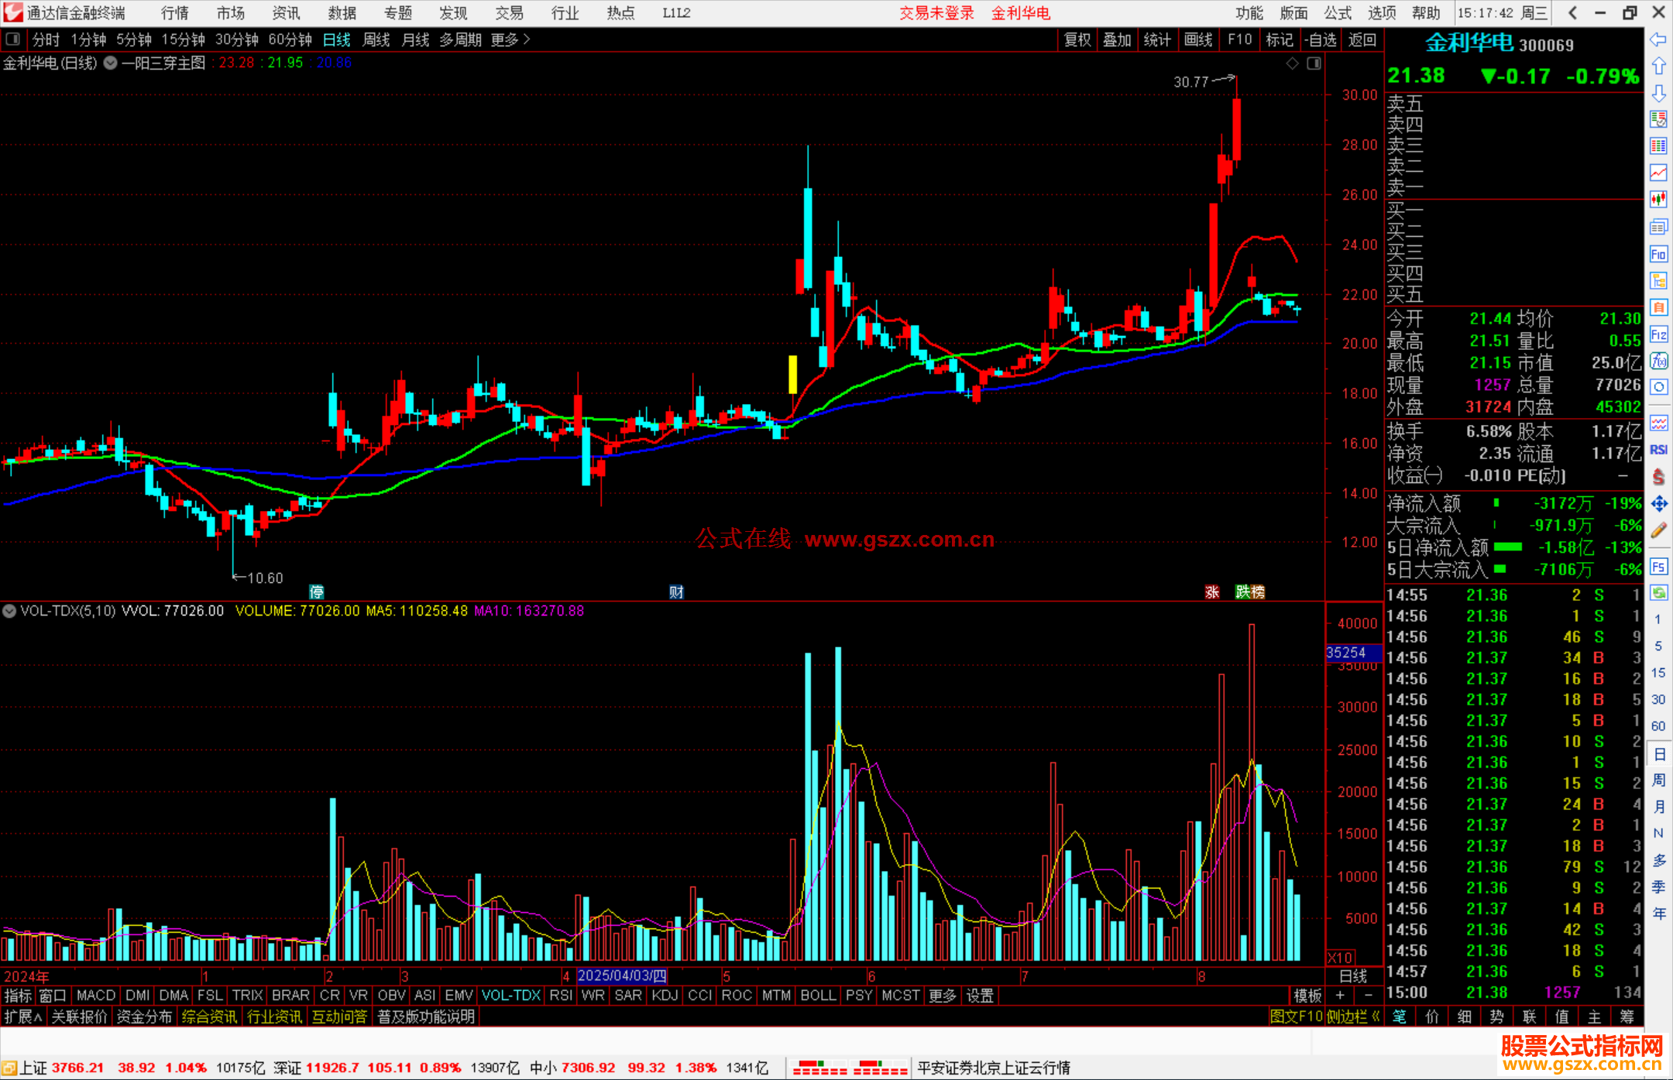Image resolution: width=1673 pixels, height=1080 pixels.
Task: Click the sidebar down arrow icon
Action: tap(1658, 93)
